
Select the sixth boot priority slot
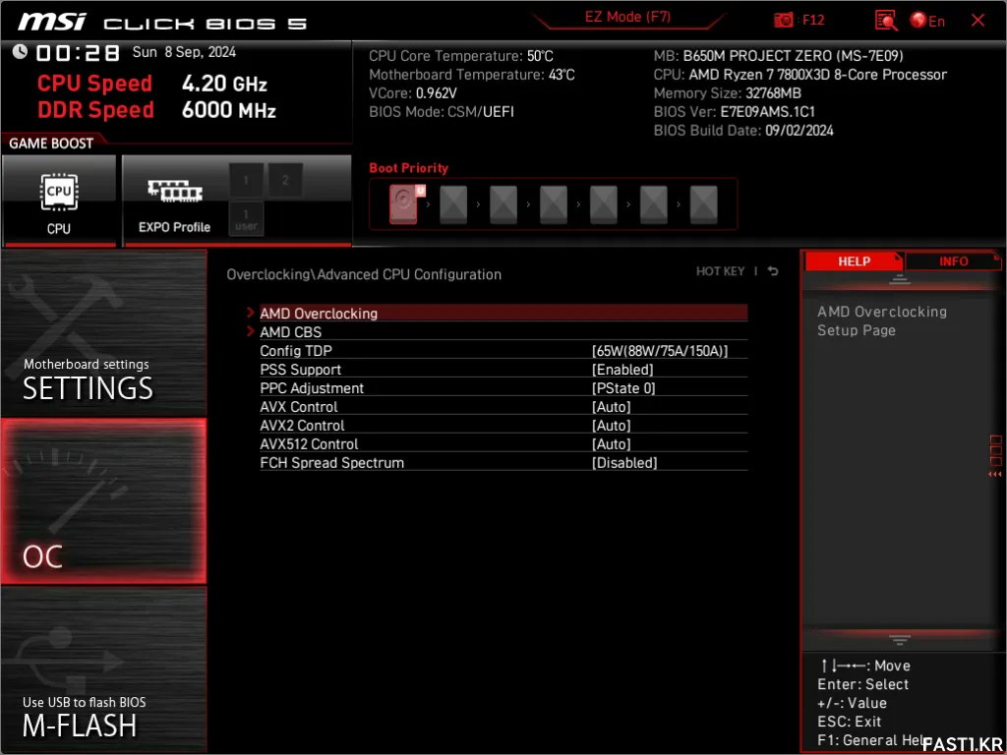(654, 204)
